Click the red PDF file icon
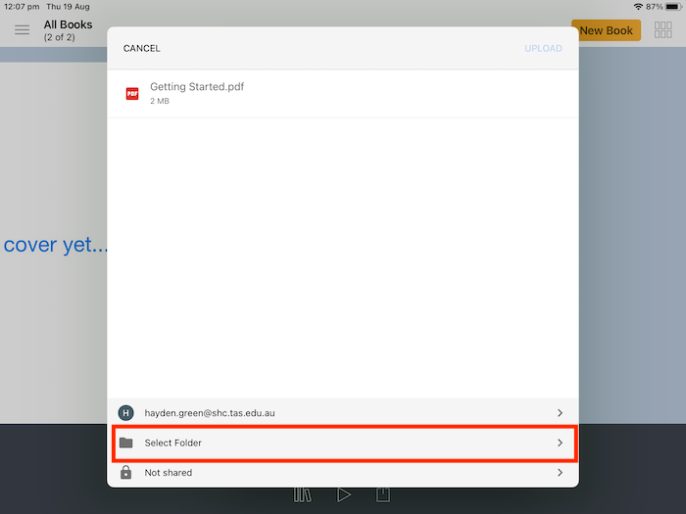This screenshot has width=686, height=514. (132, 94)
